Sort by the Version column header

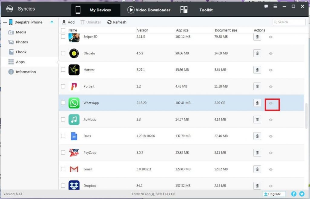143,30
